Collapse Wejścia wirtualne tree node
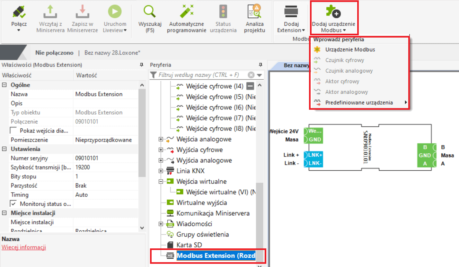Screen dimensions: 459x267 pyautogui.click(x=161, y=182)
